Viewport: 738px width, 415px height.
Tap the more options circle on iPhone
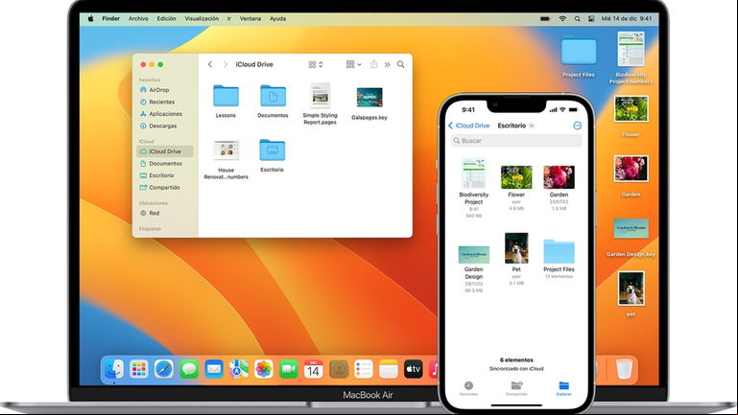pyautogui.click(x=577, y=126)
